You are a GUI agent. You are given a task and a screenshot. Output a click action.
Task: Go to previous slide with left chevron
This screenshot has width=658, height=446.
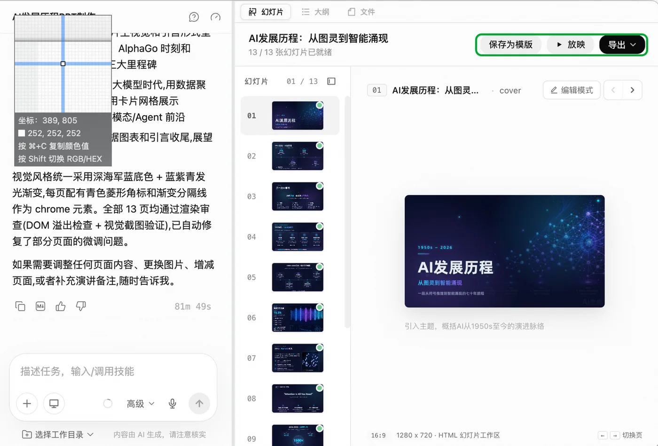pos(613,90)
